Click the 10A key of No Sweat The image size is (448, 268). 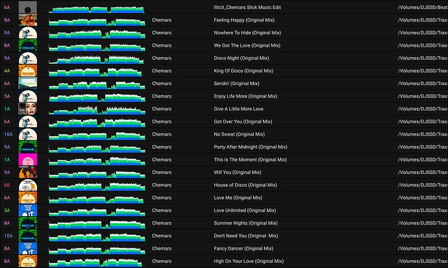pos(8,134)
